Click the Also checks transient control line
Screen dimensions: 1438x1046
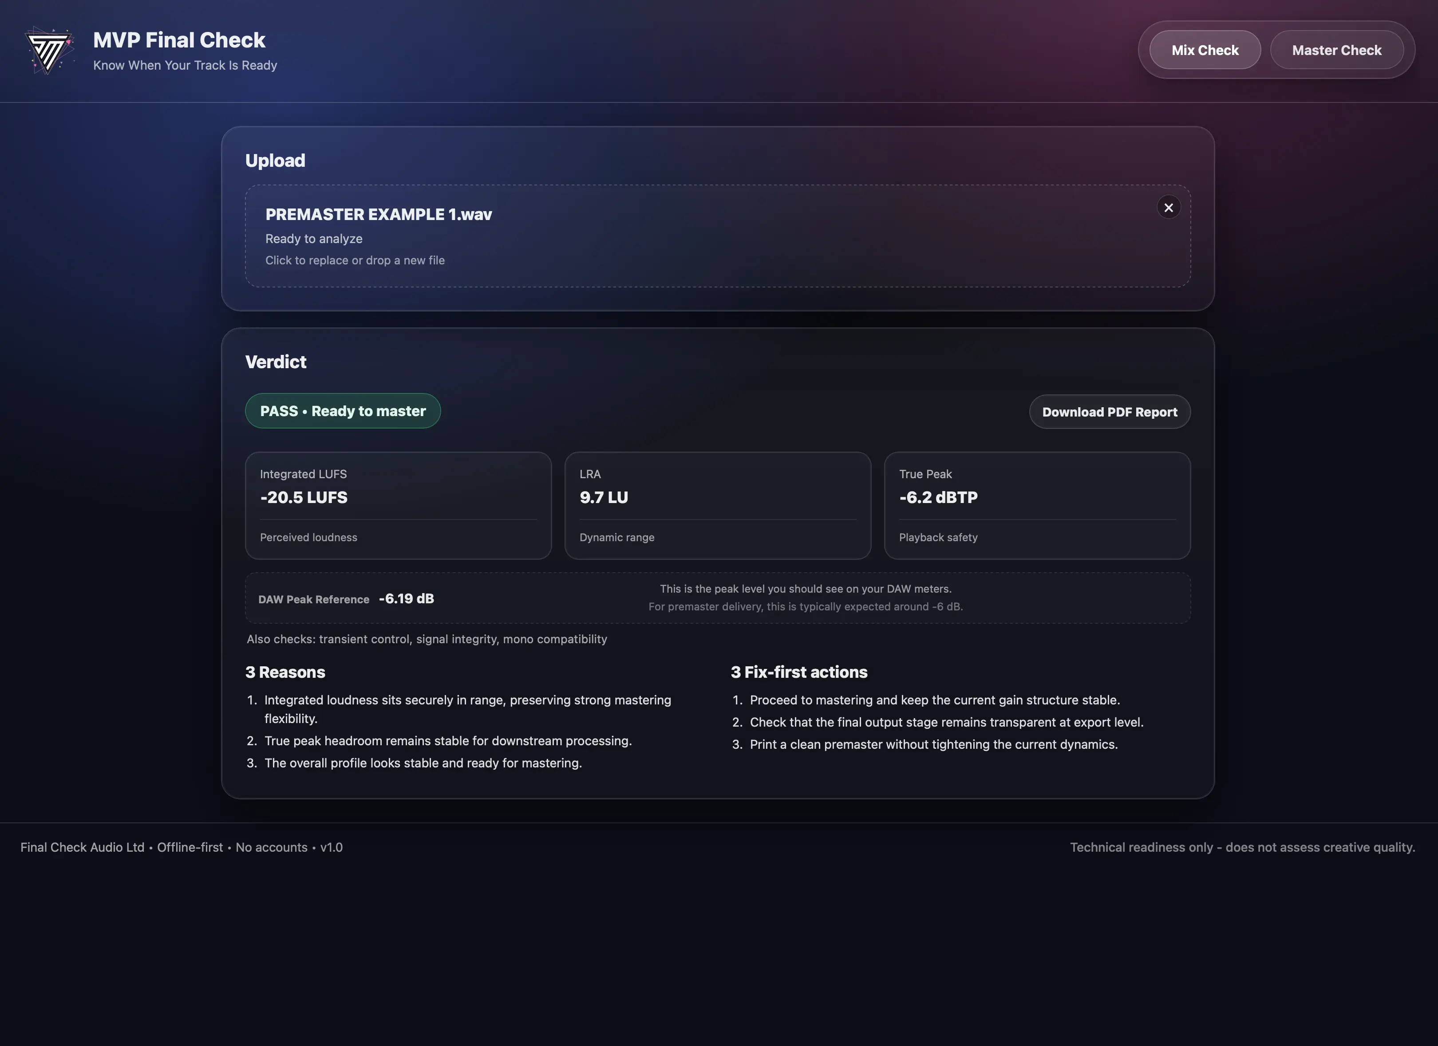coord(426,639)
